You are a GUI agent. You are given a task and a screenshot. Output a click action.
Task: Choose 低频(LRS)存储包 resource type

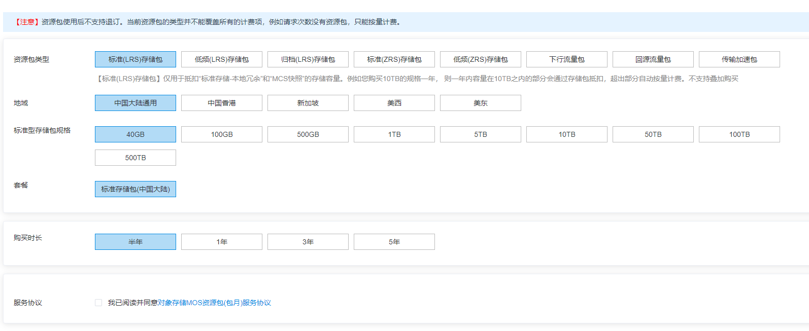(222, 59)
